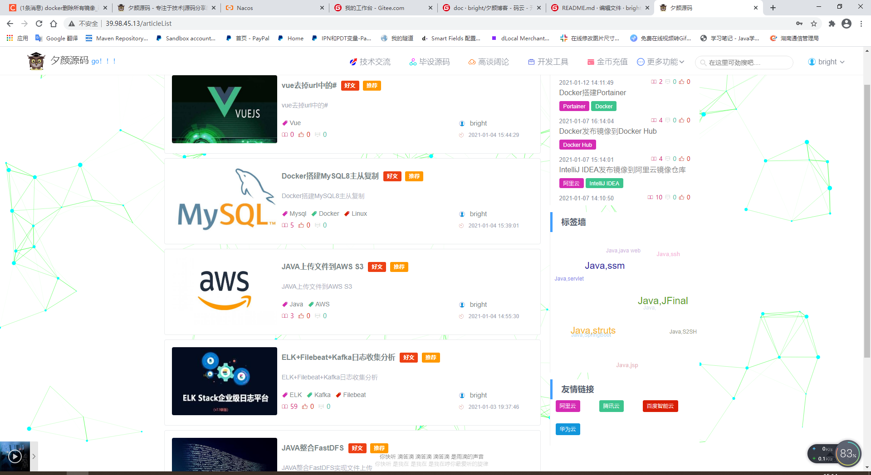Image resolution: width=871 pixels, height=475 pixels.
Task: Open Google 翻译 bookmark
Action: (x=57, y=38)
